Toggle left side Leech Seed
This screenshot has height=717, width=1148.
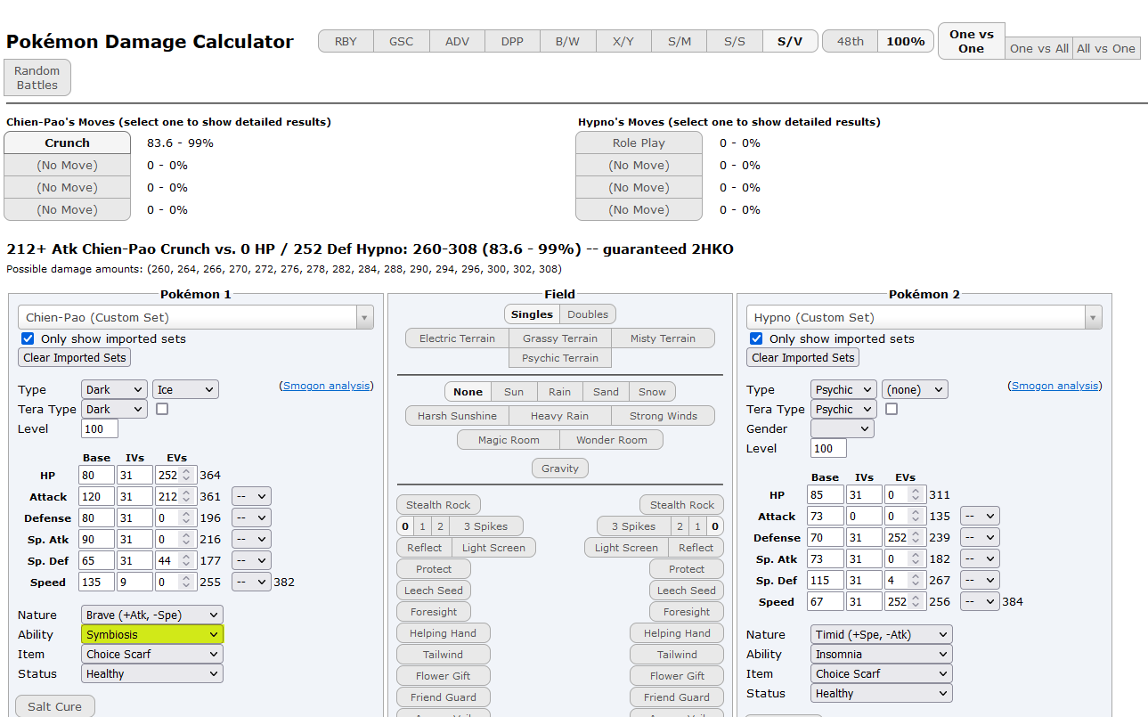click(433, 590)
